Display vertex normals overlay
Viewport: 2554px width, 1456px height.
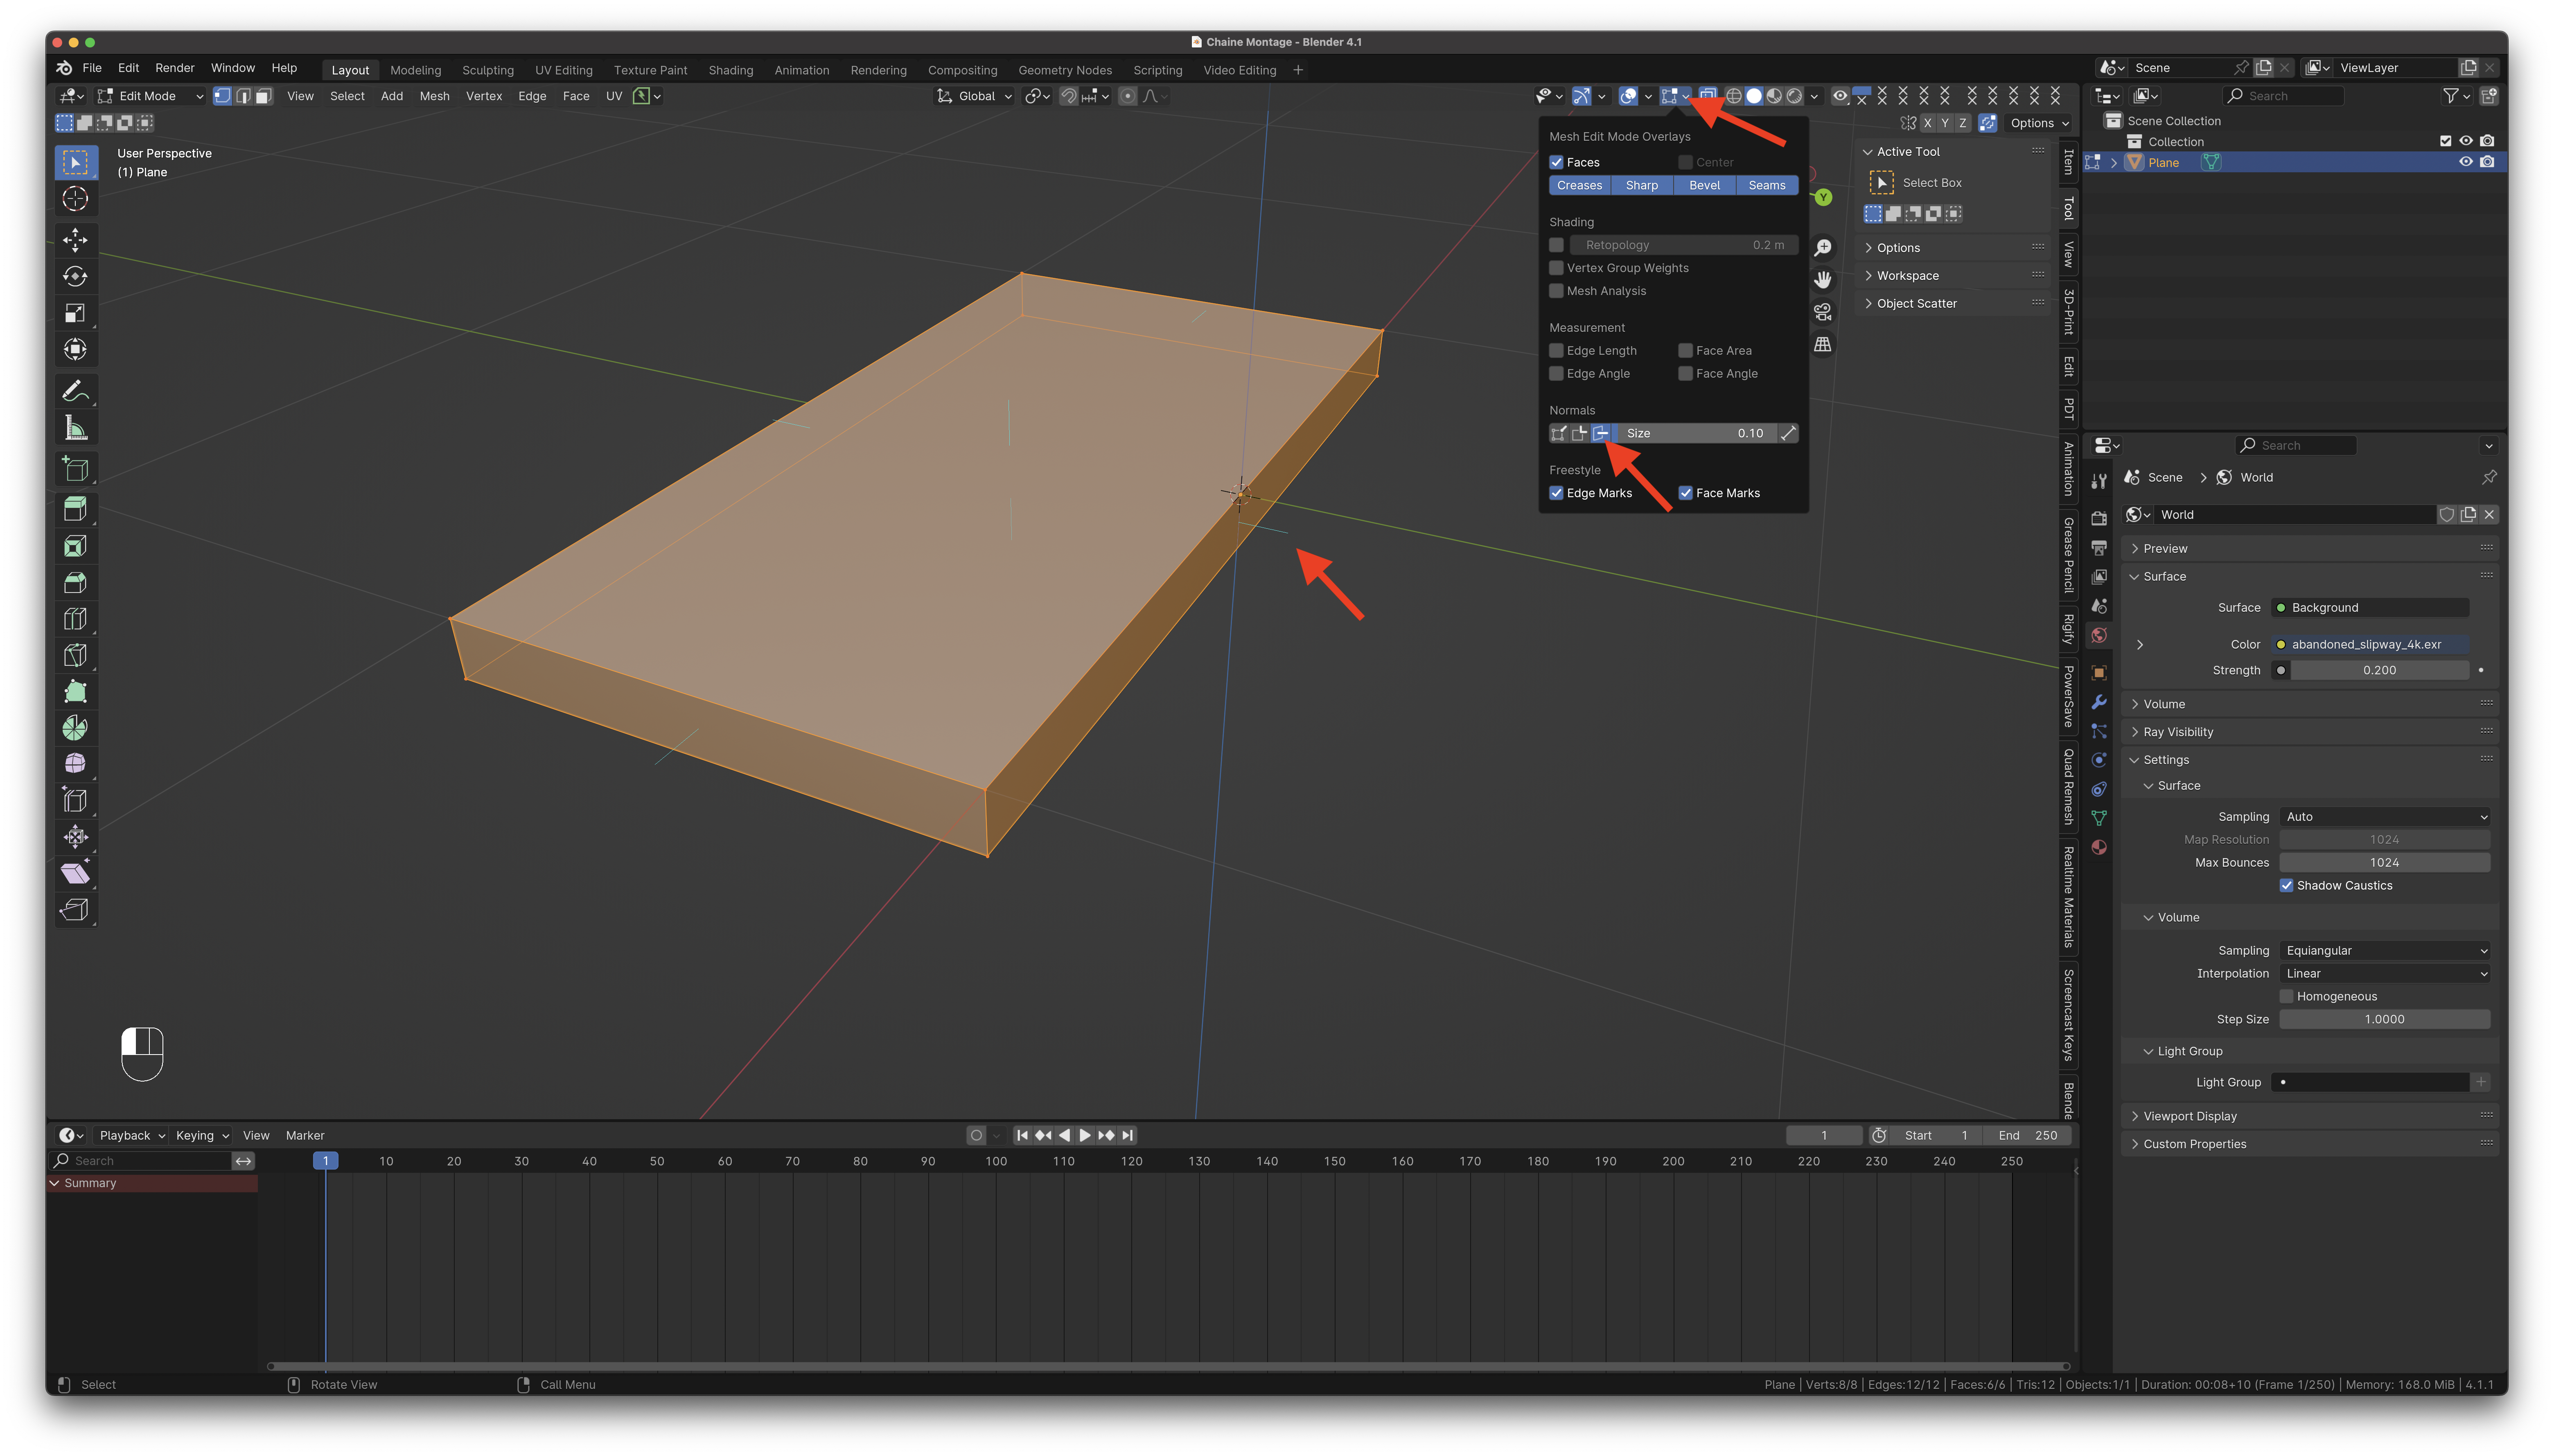tap(1558, 433)
